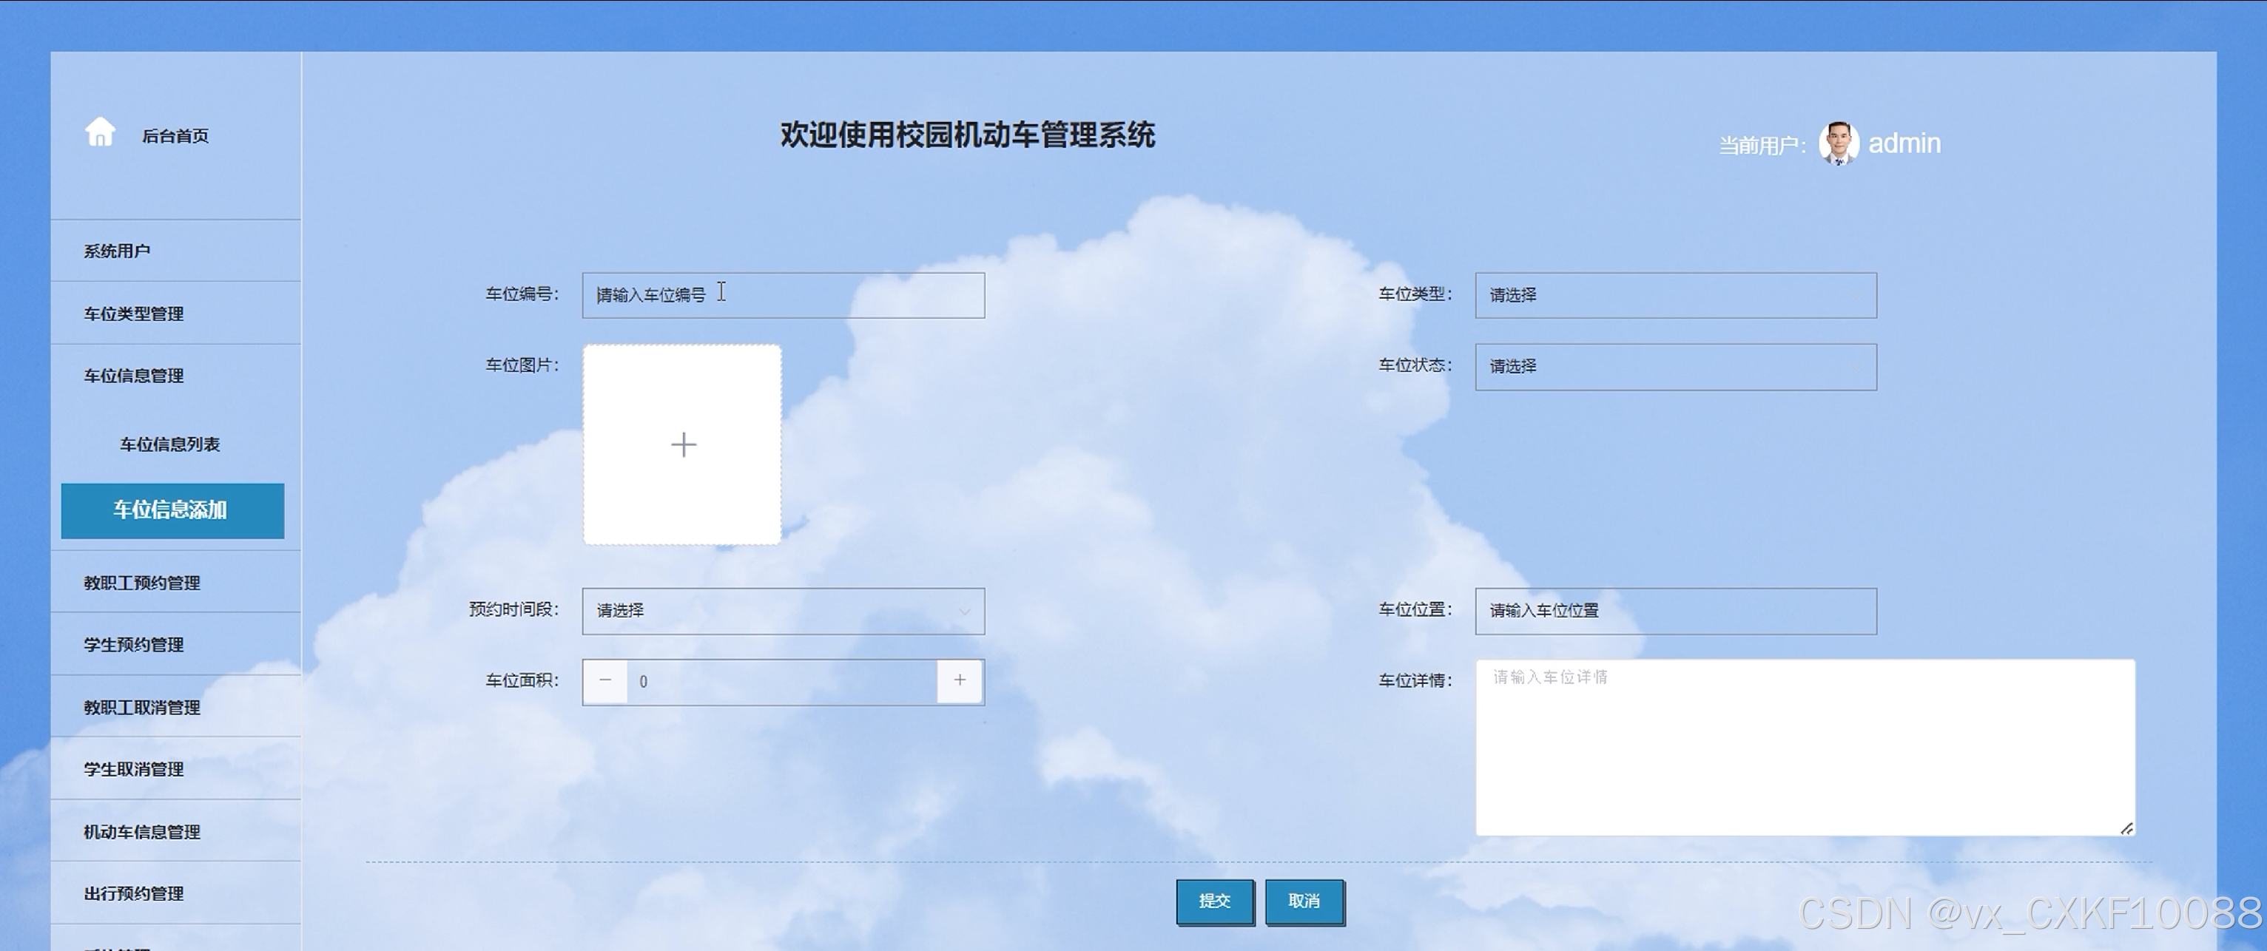Select 车位类型管理 in the sidebar
The height and width of the screenshot is (951, 2267).
point(134,314)
